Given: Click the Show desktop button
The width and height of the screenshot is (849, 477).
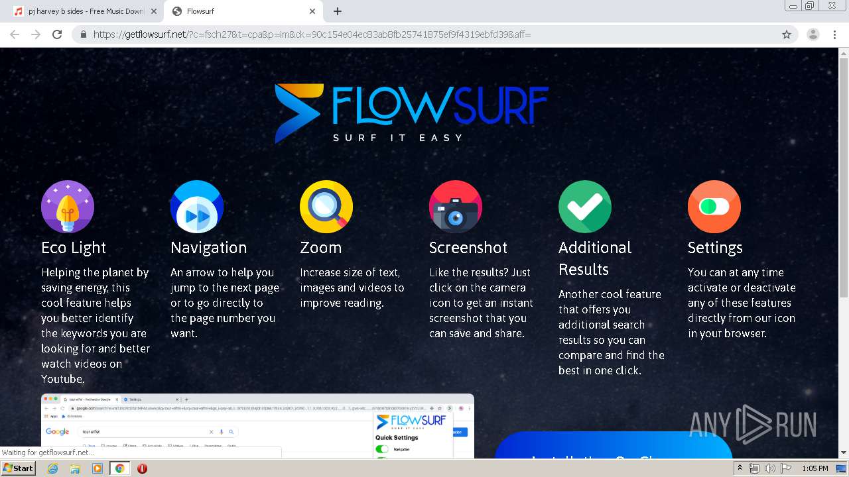Looking at the screenshot, I should tap(841, 468).
